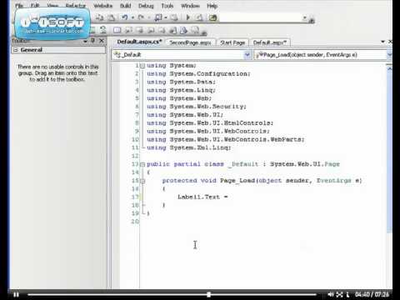Click the Toggle Bookmark toolbar icon

point(117,30)
